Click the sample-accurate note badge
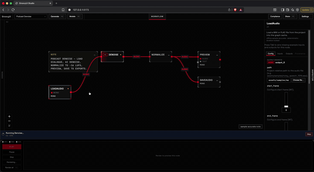This screenshot has height=172, width=314. (250, 127)
